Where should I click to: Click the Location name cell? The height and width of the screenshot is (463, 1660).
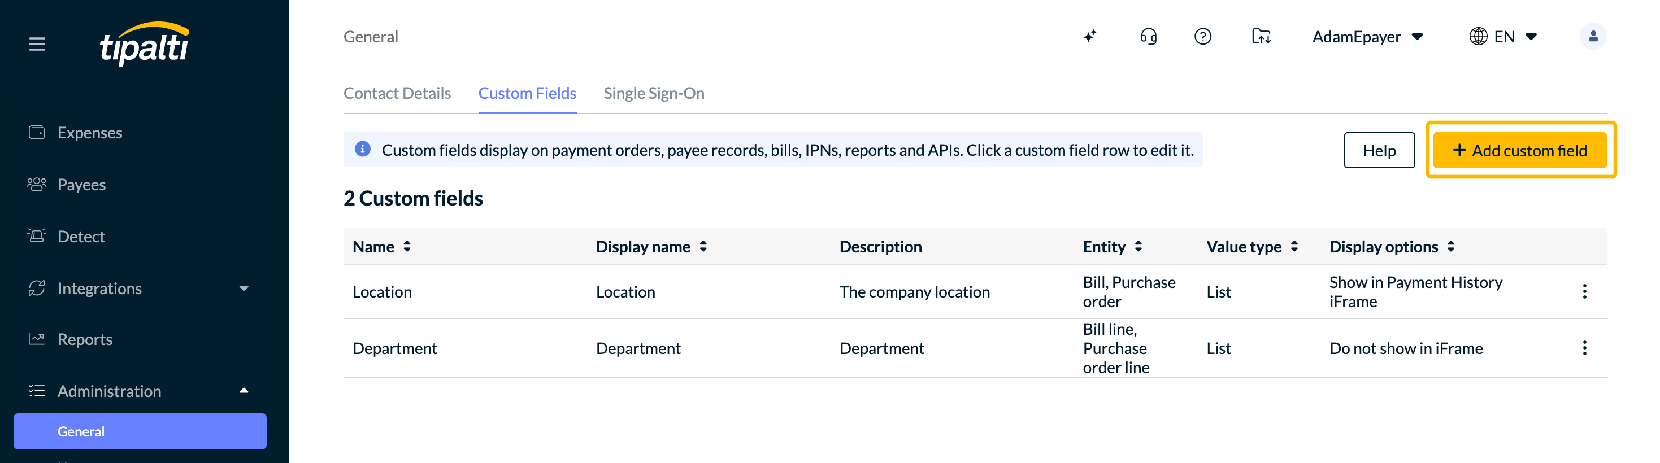point(382,292)
